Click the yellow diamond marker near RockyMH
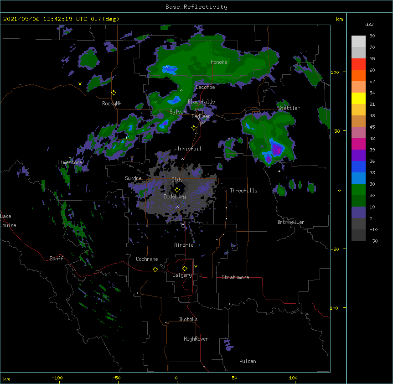Image resolution: width=393 pixels, height=384 pixels. (114, 93)
